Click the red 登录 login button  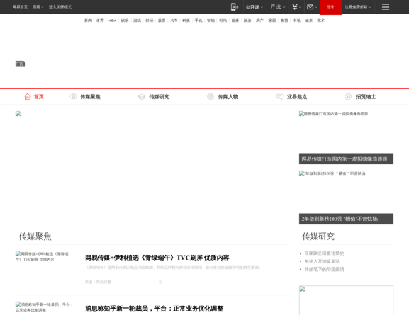point(330,7)
